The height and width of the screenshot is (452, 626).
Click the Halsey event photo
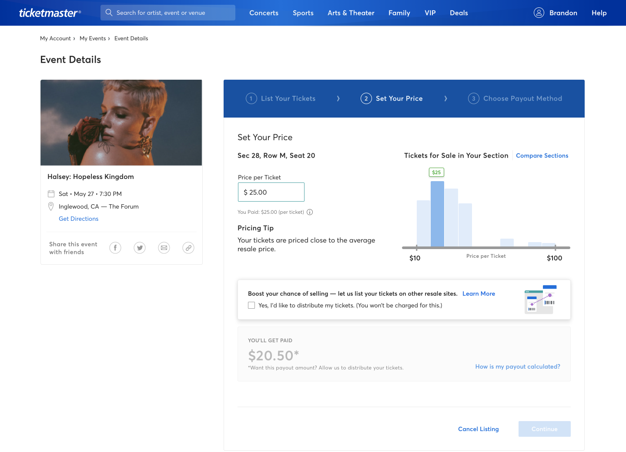click(x=121, y=122)
